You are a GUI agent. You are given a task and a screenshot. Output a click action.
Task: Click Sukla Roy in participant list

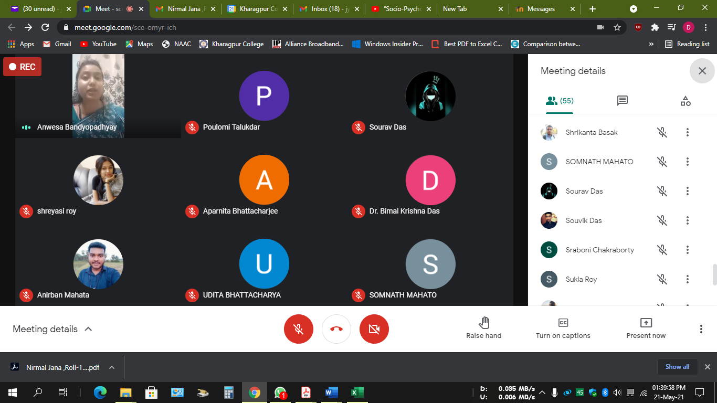click(582, 279)
